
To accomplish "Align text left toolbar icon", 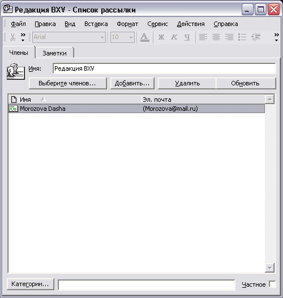I will (203, 37).
